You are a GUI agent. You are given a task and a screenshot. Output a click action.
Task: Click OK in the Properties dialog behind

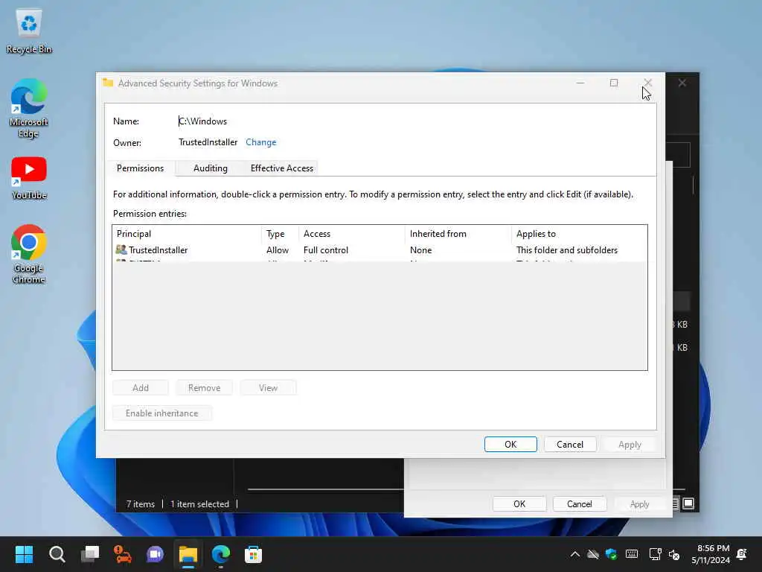[x=519, y=504]
